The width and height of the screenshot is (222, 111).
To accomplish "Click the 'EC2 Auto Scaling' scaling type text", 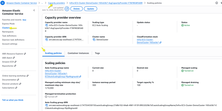I will pyautogui.click(x=100, y=25).
